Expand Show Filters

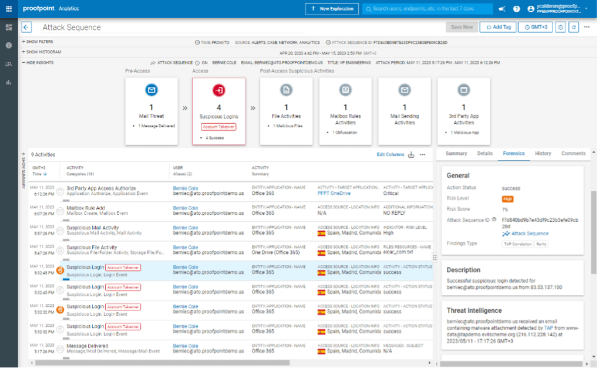(x=38, y=42)
